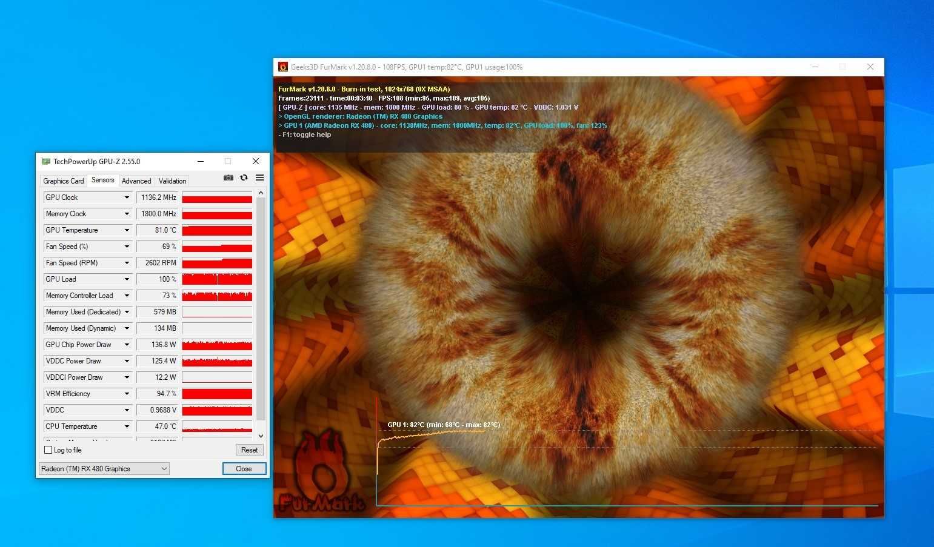Open the Advanced tab in GPU-Z
The height and width of the screenshot is (547, 934).
[136, 181]
